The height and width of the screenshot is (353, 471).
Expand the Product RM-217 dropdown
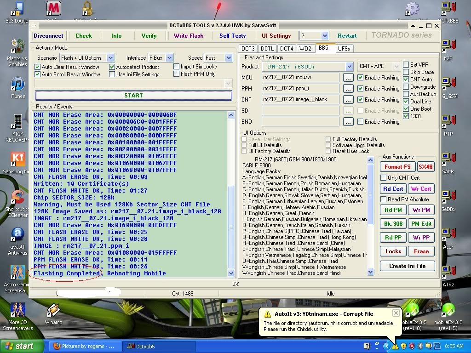(x=349, y=67)
